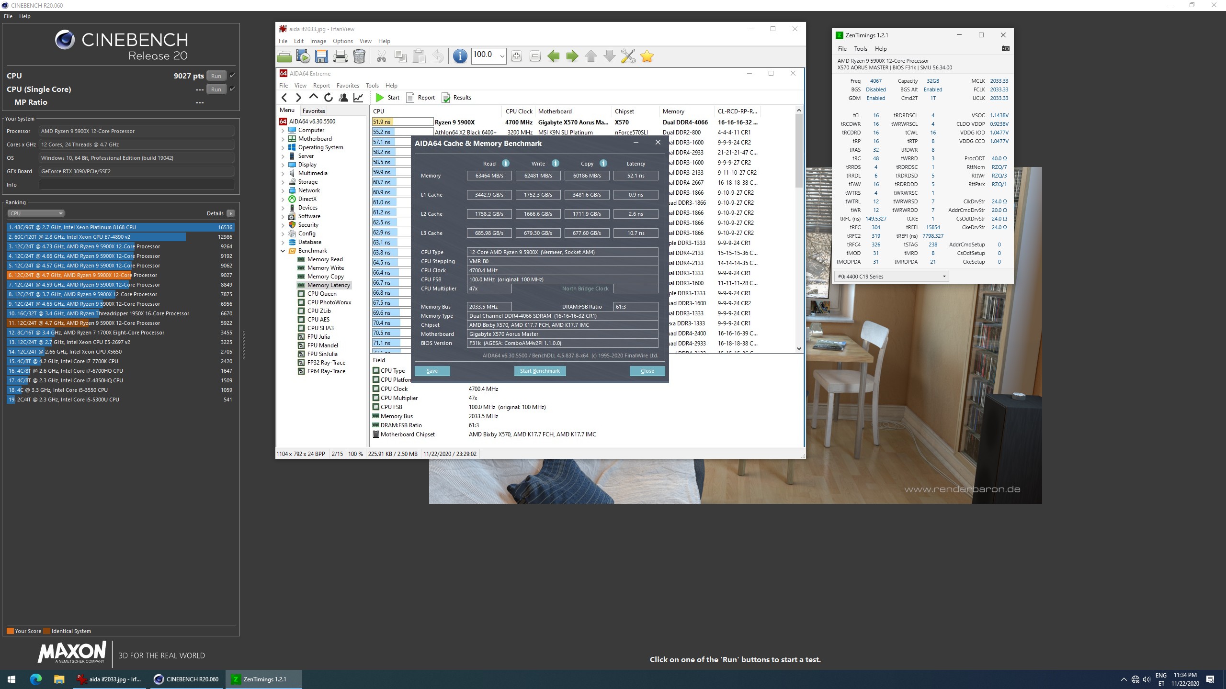Viewport: 1226px width, 689px height.
Task: Show hidden system tray icons chevron
Action: [1124, 679]
